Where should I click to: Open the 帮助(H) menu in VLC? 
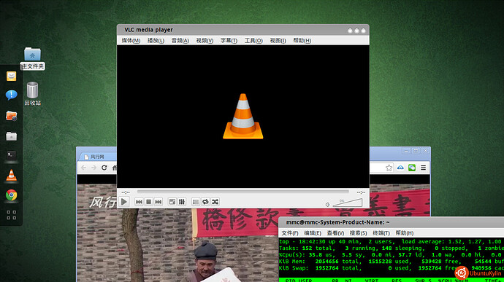(x=302, y=40)
